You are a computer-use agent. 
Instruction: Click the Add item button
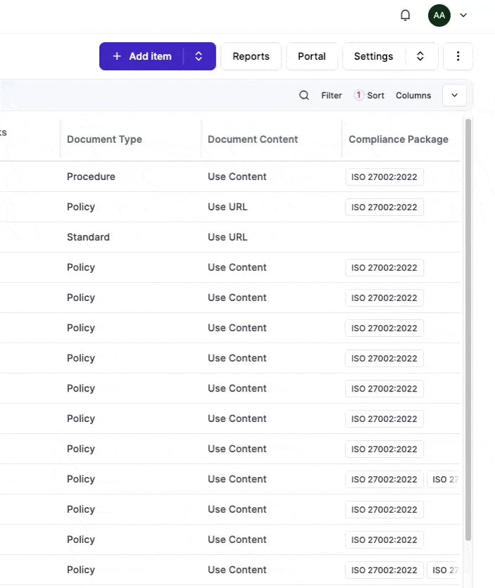coord(142,56)
